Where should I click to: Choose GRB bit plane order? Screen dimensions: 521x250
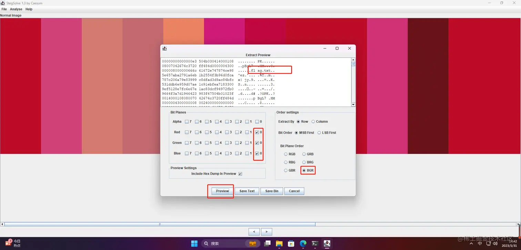click(x=308, y=154)
